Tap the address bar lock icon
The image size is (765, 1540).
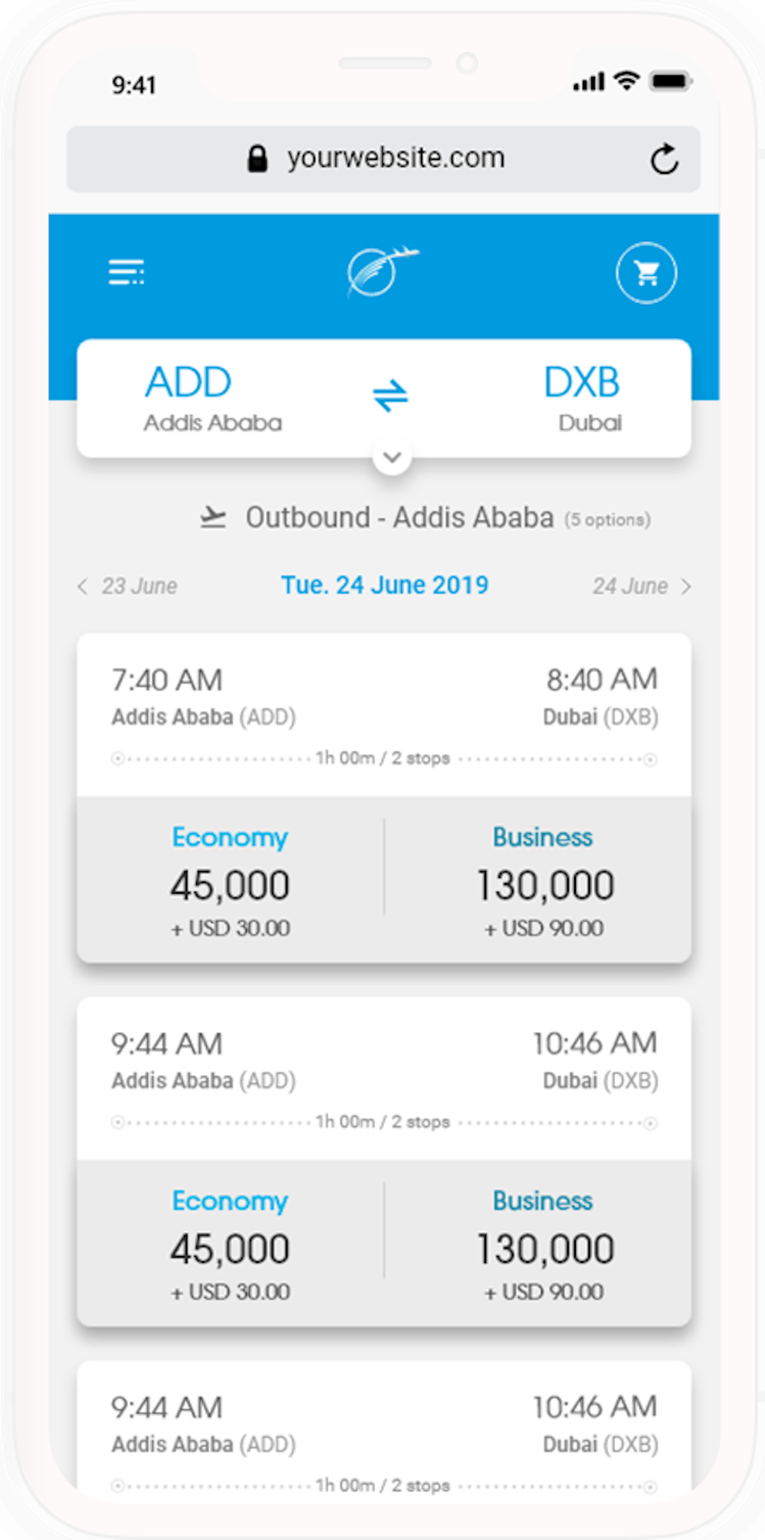coord(257,159)
